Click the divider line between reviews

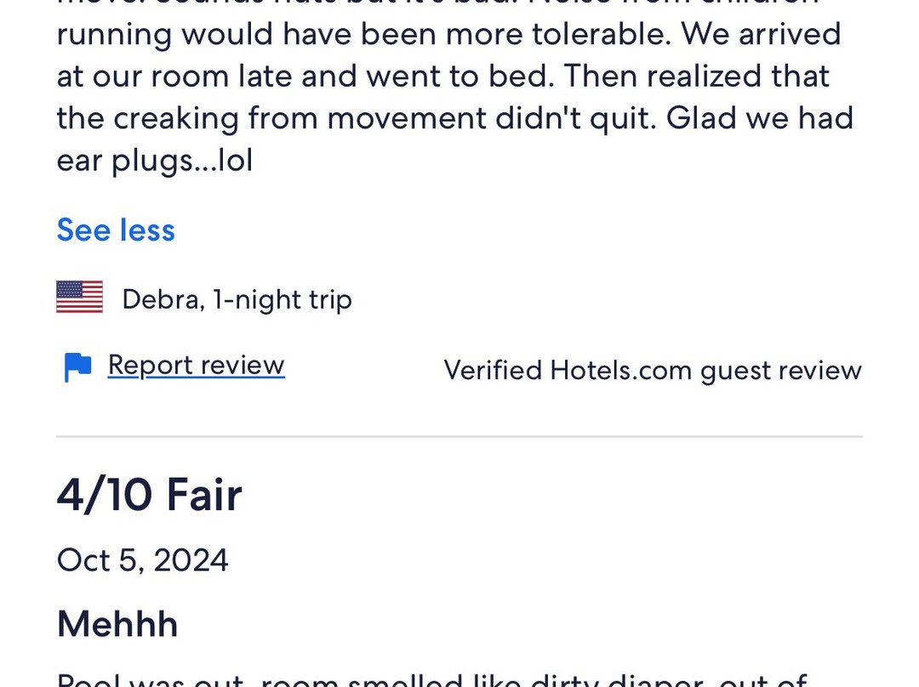tap(459, 437)
